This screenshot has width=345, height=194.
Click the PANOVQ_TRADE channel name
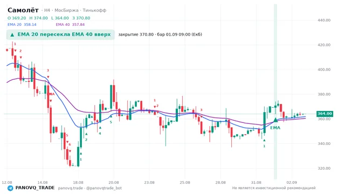(35, 188)
